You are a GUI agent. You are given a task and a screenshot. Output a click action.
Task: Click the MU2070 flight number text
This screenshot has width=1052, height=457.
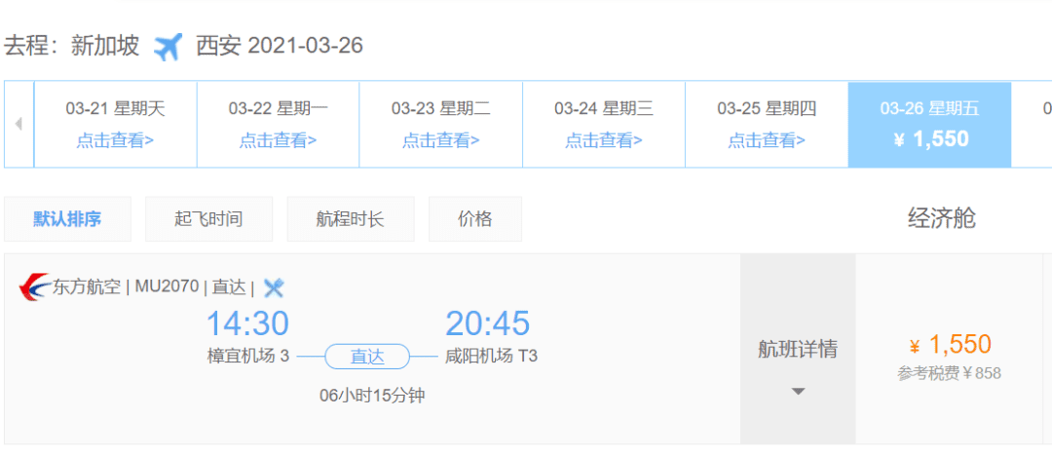point(168,286)
